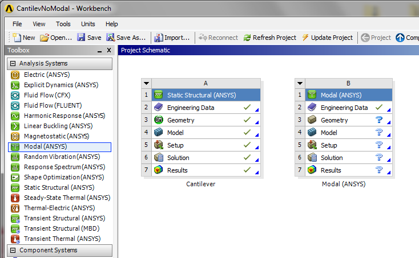Open system A dropdown arrow menu
The width and height of the screenshot is (419, 258).
click(x=147, y=83)
